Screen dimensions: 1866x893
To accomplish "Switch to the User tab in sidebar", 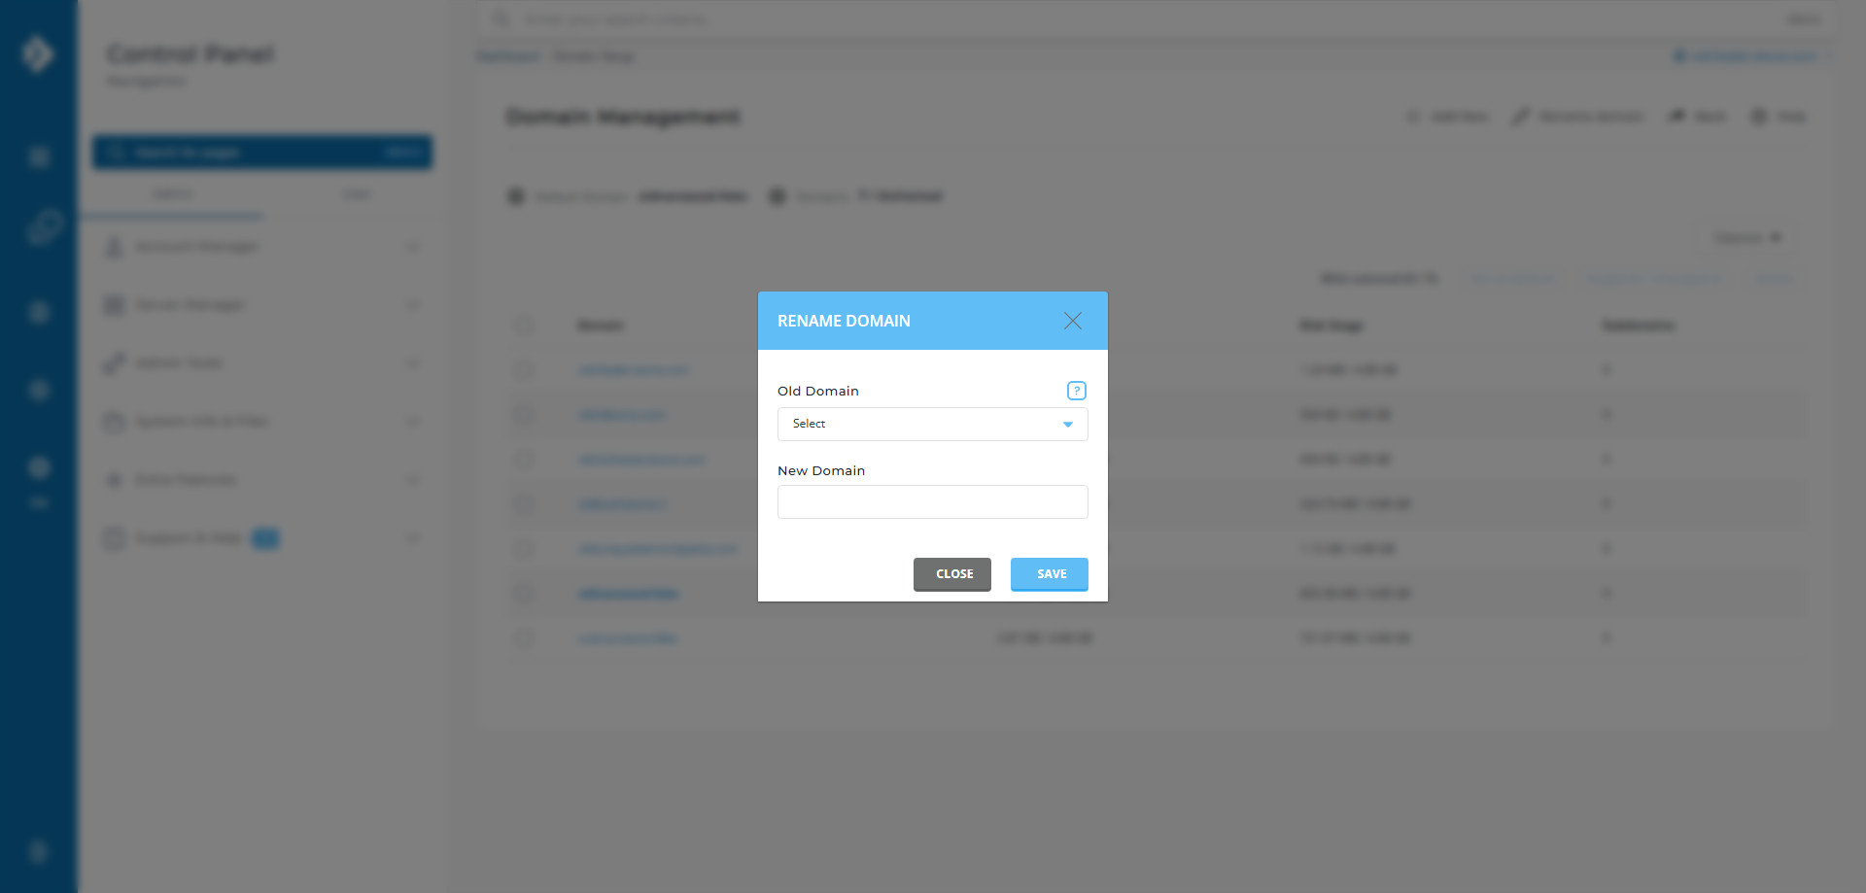I will tap(357, 193).
